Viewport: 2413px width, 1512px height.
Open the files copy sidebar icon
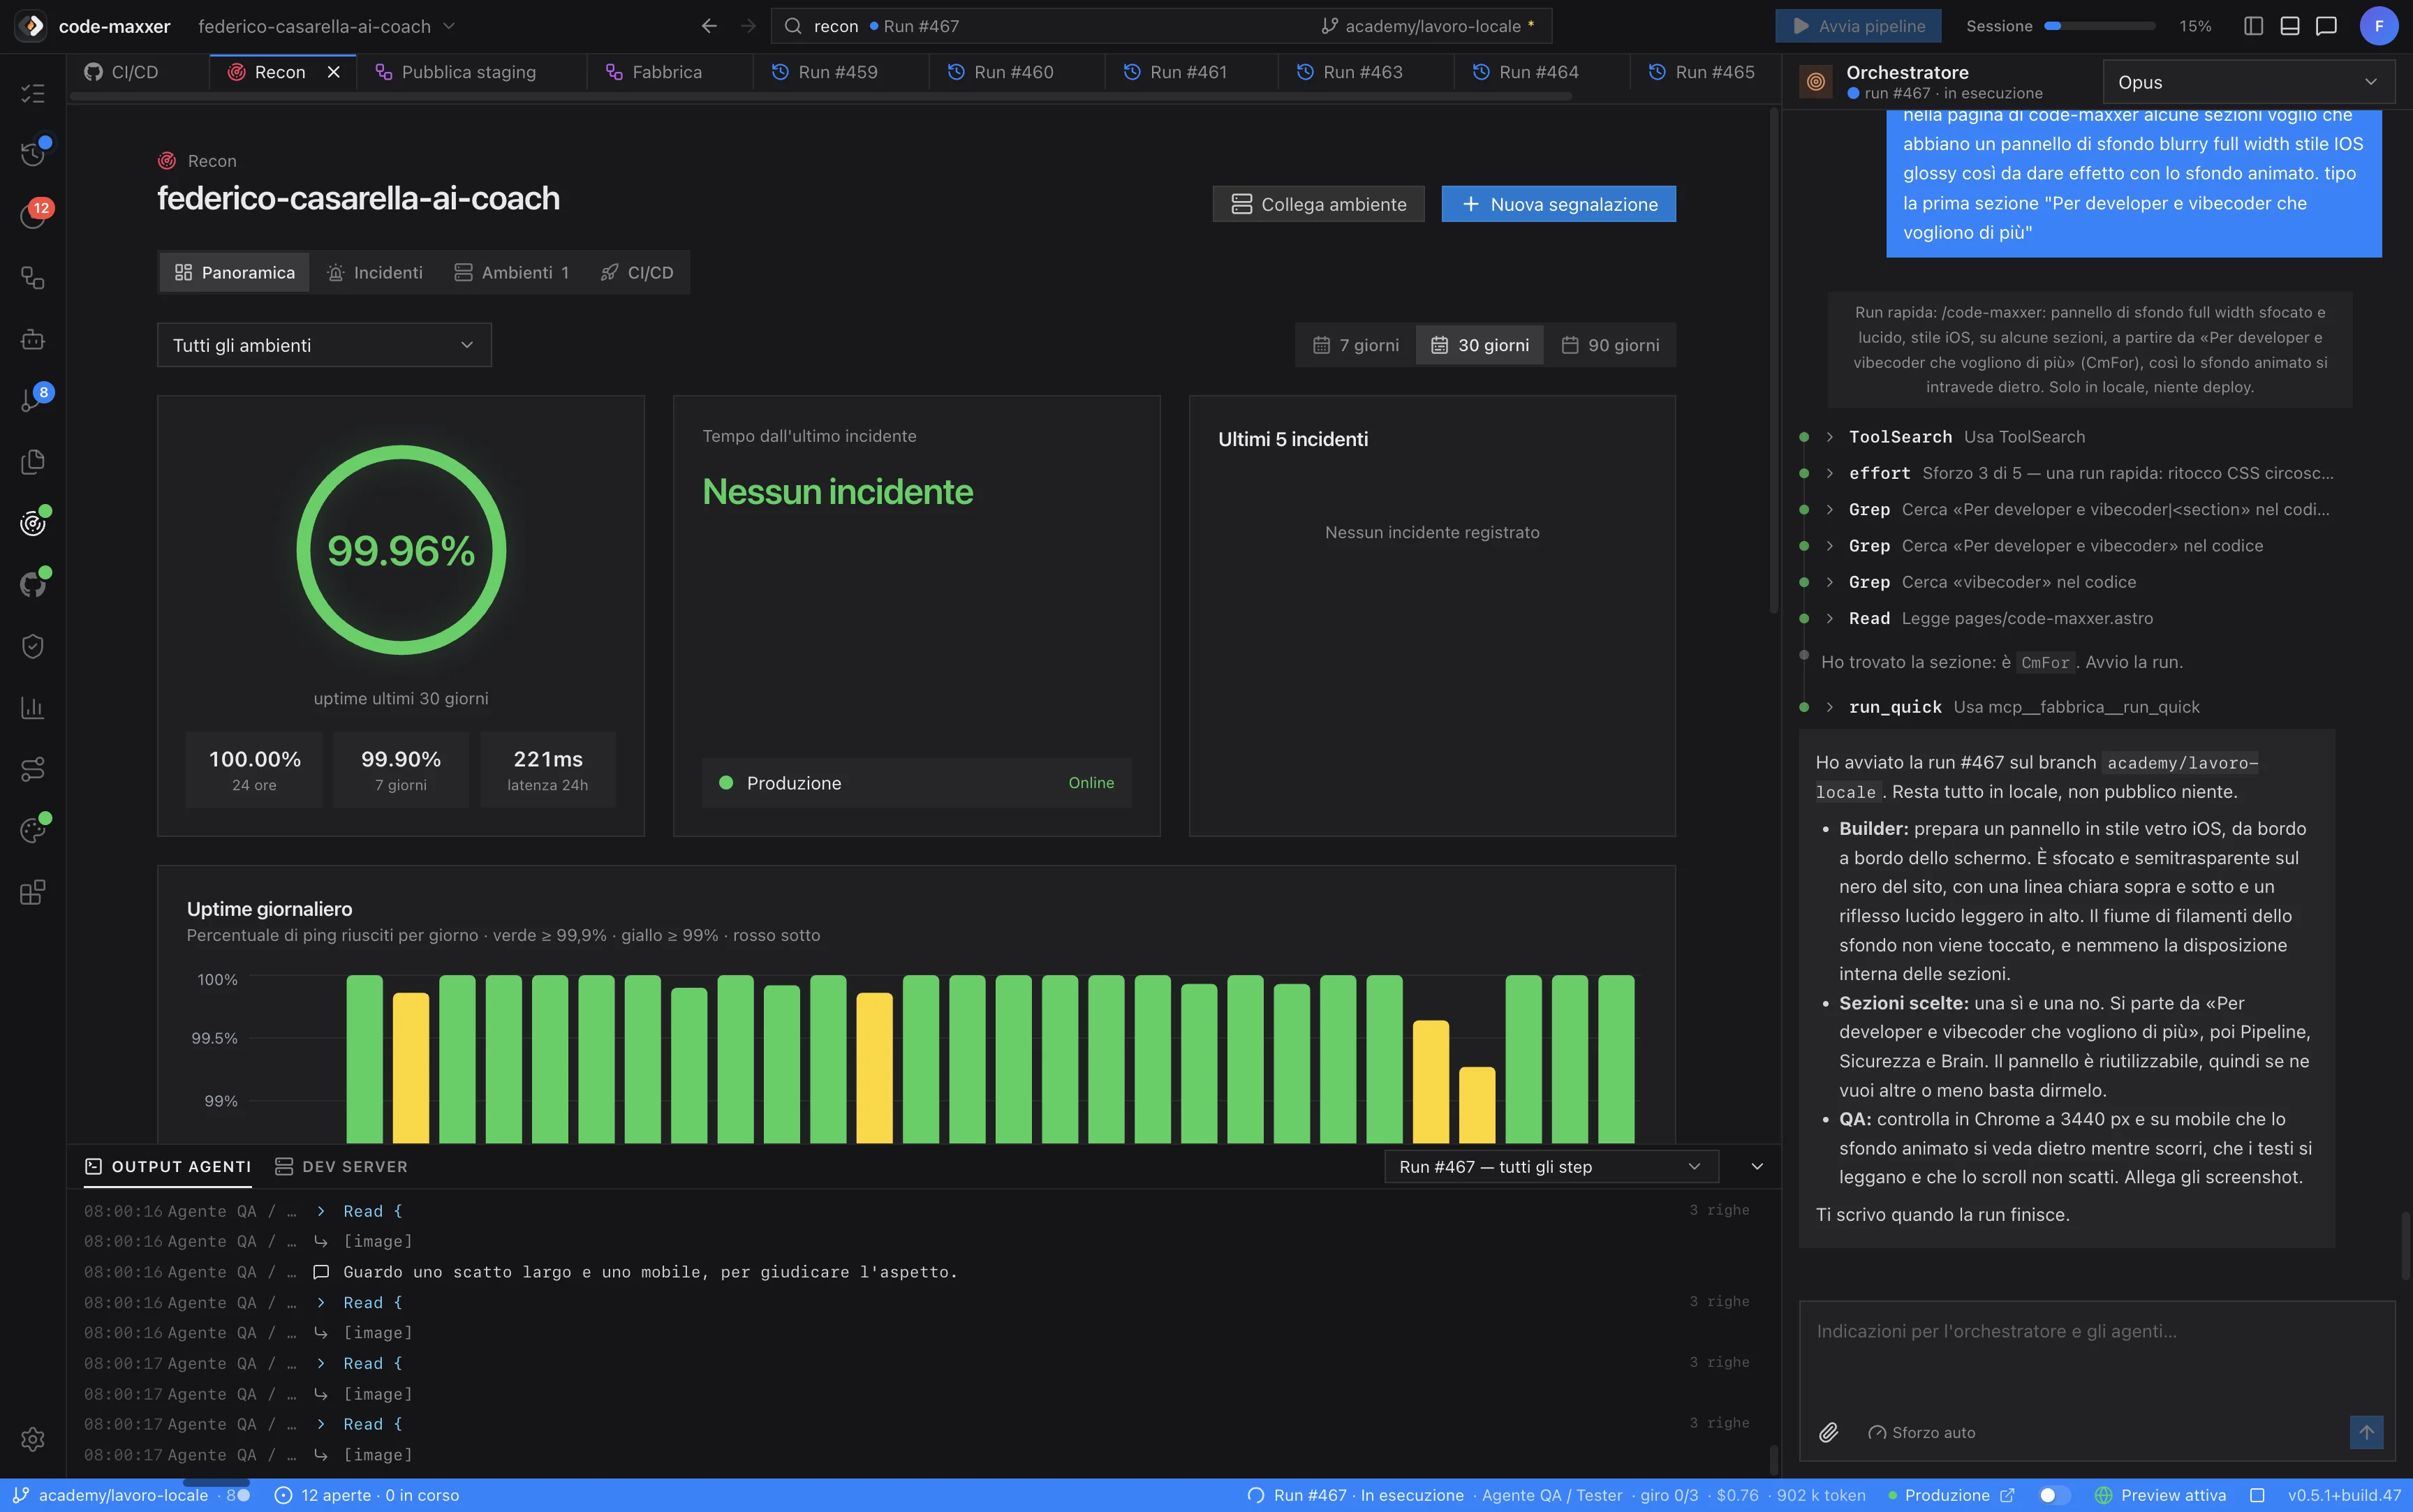point(33,462)
